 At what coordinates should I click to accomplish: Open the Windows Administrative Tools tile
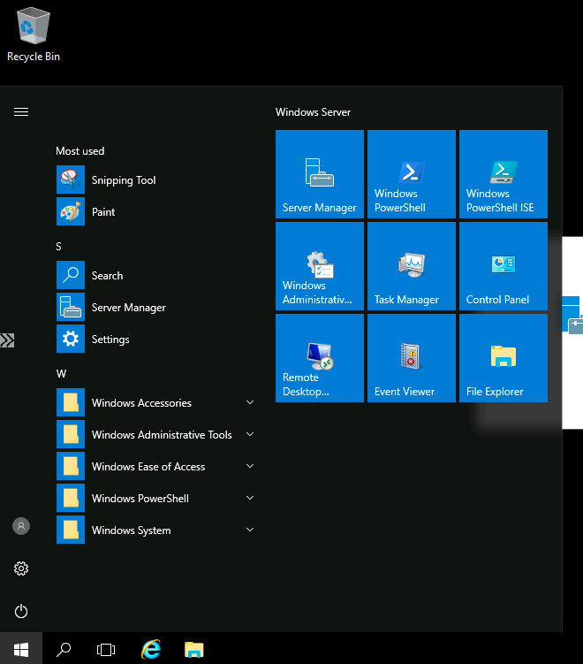click(x=320, y=266)
